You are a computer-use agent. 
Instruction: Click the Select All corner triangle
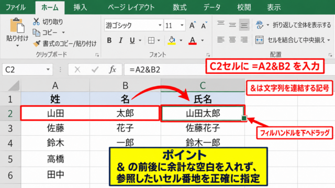pyautogui.click(x=14, y=86)
